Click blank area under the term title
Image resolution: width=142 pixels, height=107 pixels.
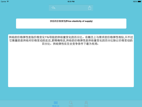coord(71,26)
